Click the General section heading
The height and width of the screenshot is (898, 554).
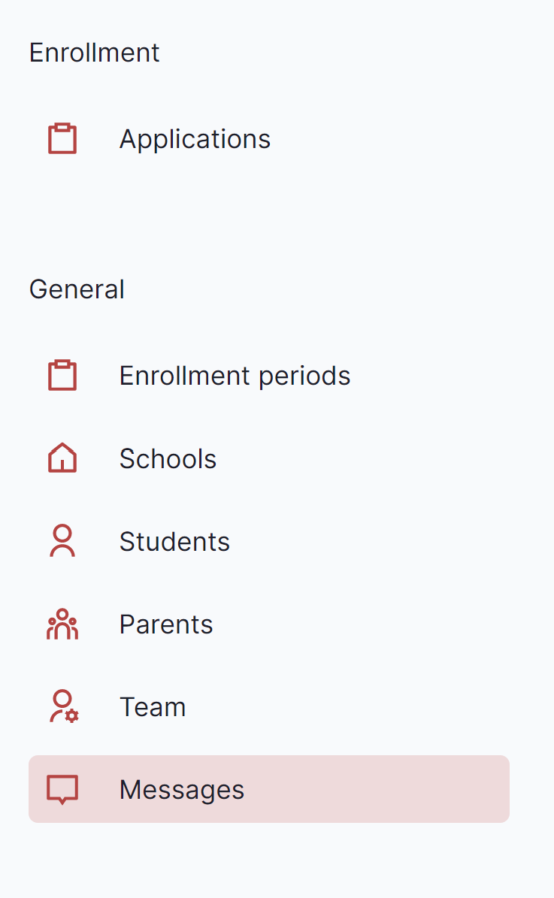(77, 289)
